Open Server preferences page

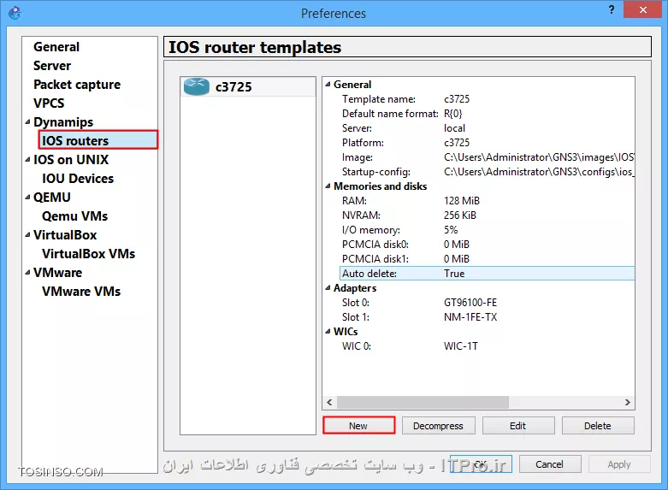[52, 66]
